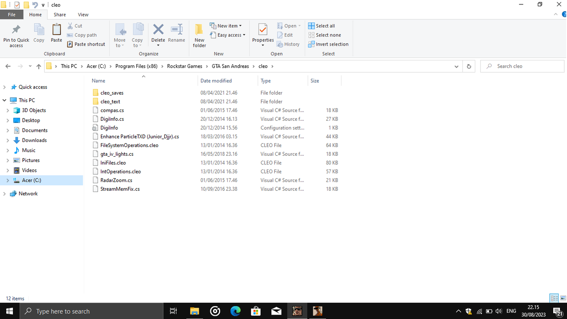The height and width of the screenshot is (319, 567).
Task: Select compas.cs file
Action: tap(112, 110)
